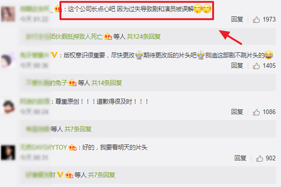Open the first commenter's avatar picture
Viewport: 281px width, 187px height.
pos(8,14)
